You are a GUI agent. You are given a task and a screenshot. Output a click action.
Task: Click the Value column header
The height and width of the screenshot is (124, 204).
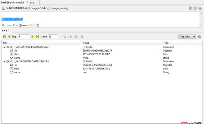(x=122, y=43)
